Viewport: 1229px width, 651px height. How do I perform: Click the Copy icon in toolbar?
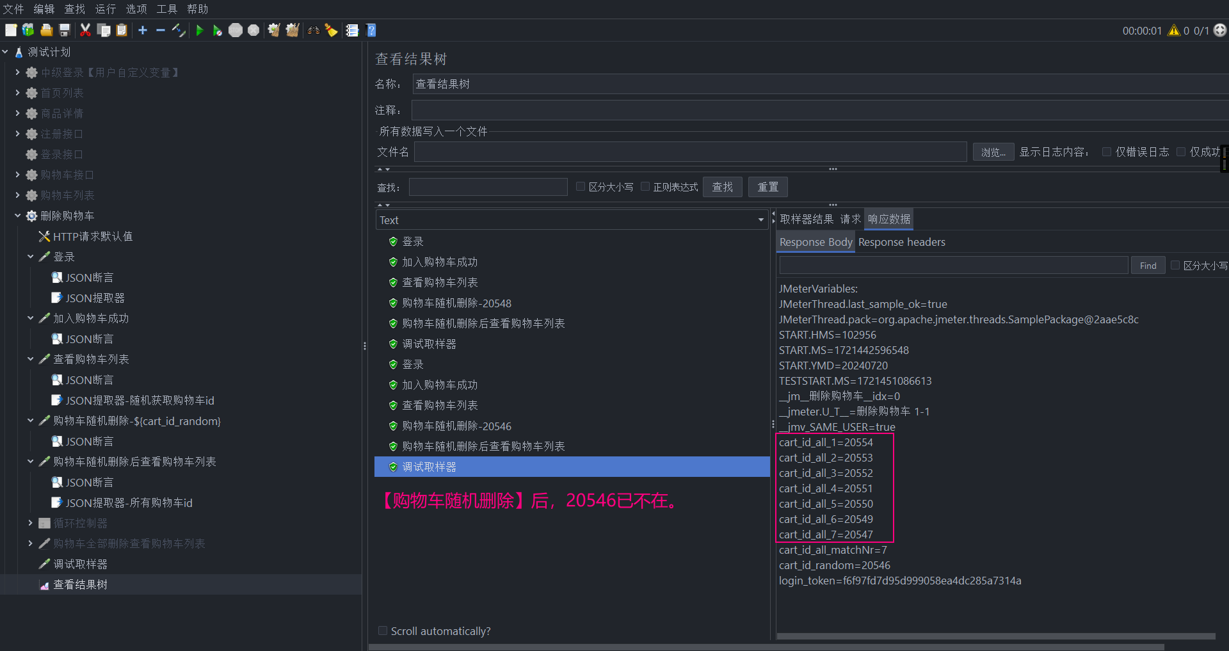coord(103,30)
